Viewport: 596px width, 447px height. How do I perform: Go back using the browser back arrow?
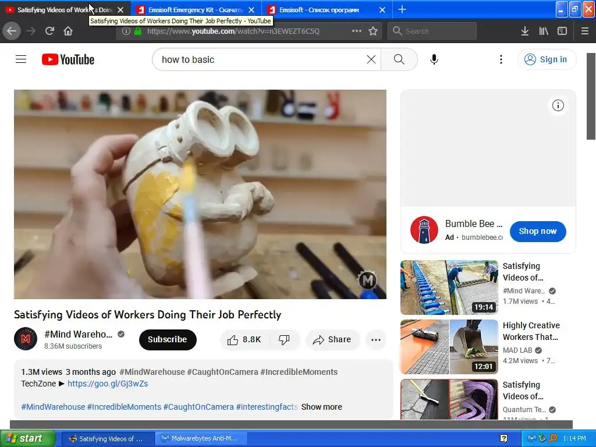point(12,31)
